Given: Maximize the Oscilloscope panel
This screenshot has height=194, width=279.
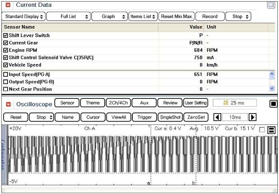Looking at the screenshot, I should coord(273,104).
